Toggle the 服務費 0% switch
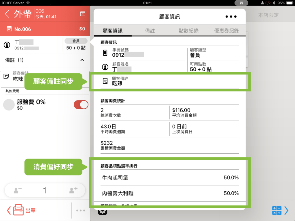295x221 pixels. 81,105
